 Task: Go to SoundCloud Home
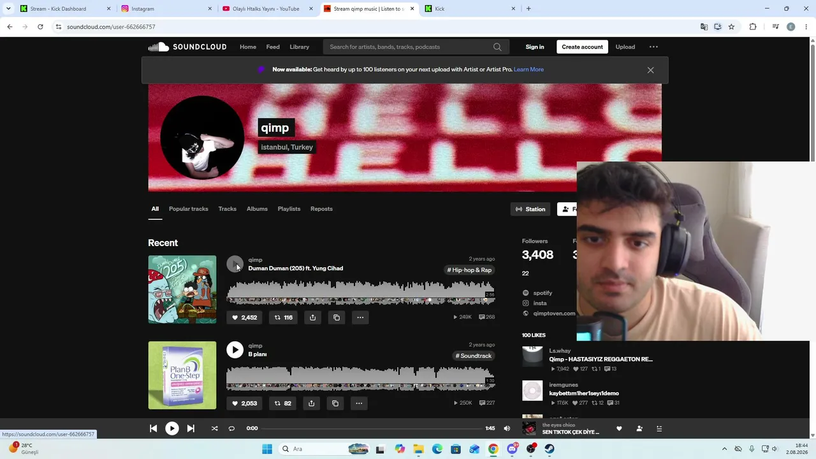(248, 47)
